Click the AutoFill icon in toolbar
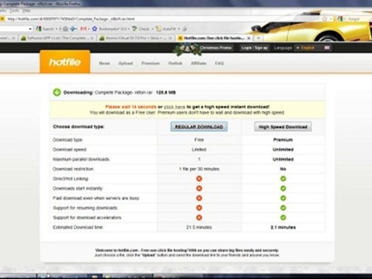This screenshot has width=372, height=279. pos(159,29)
